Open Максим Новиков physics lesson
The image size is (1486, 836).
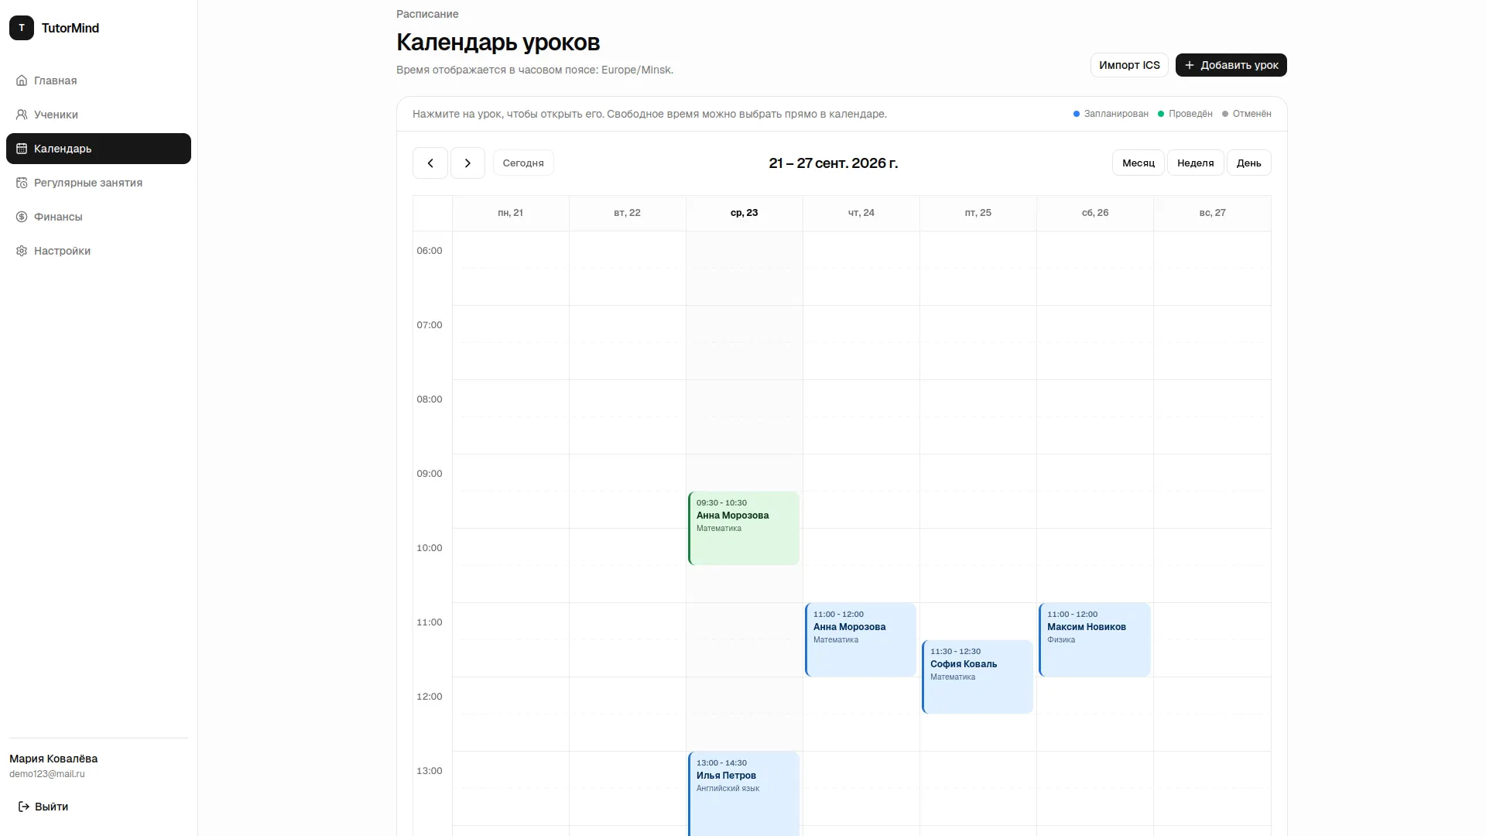[x=1094, y=639]
